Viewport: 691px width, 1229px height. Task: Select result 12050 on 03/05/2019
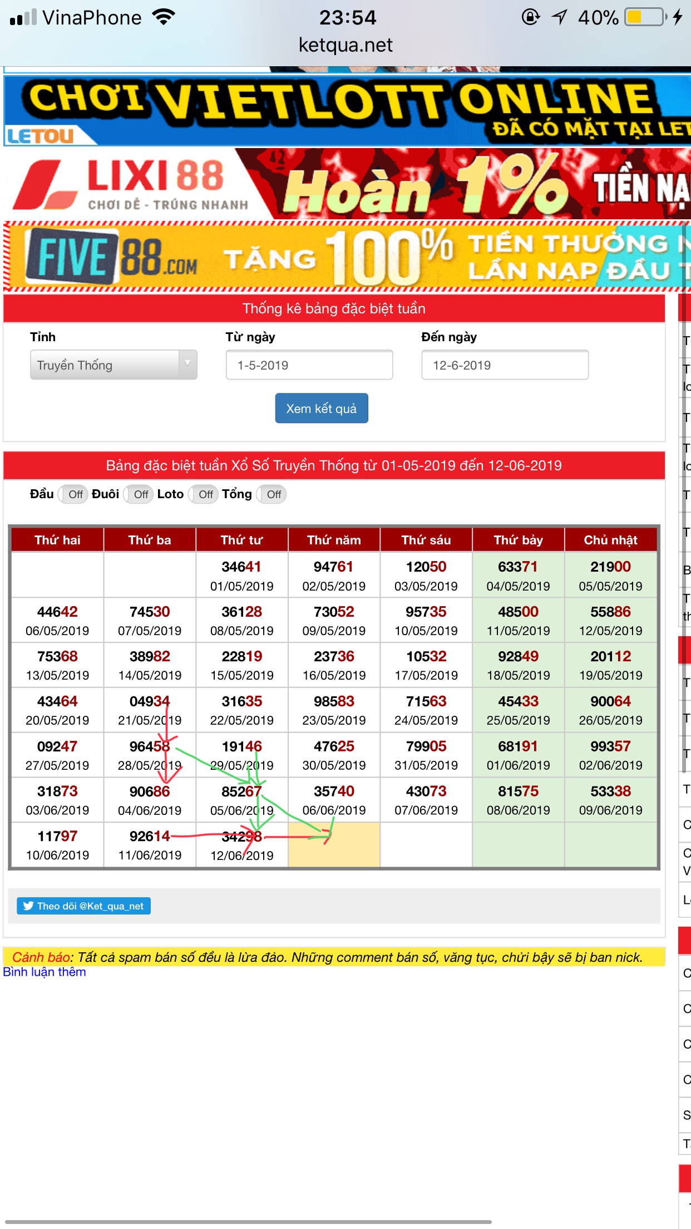[x=426, y=575]
